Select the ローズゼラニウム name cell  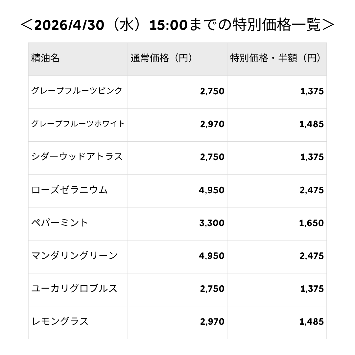pyautogui.click(x=70, y=190)
